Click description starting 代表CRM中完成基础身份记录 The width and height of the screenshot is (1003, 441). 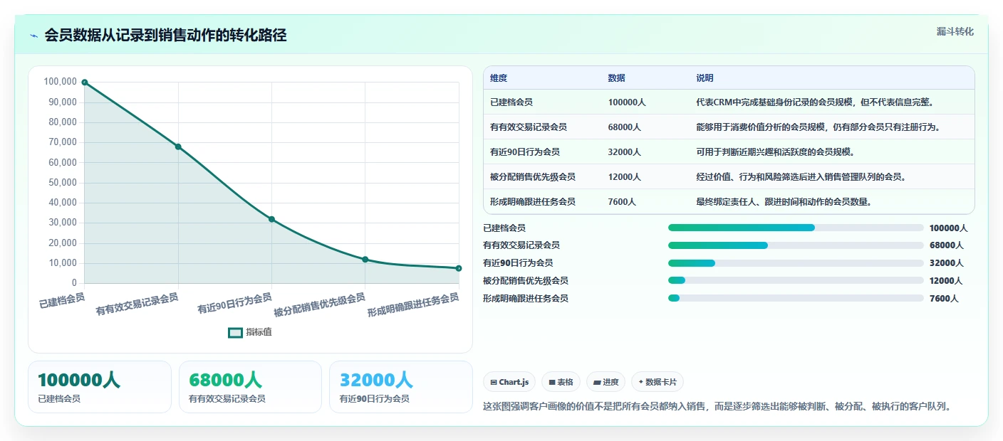click(815, 102)
